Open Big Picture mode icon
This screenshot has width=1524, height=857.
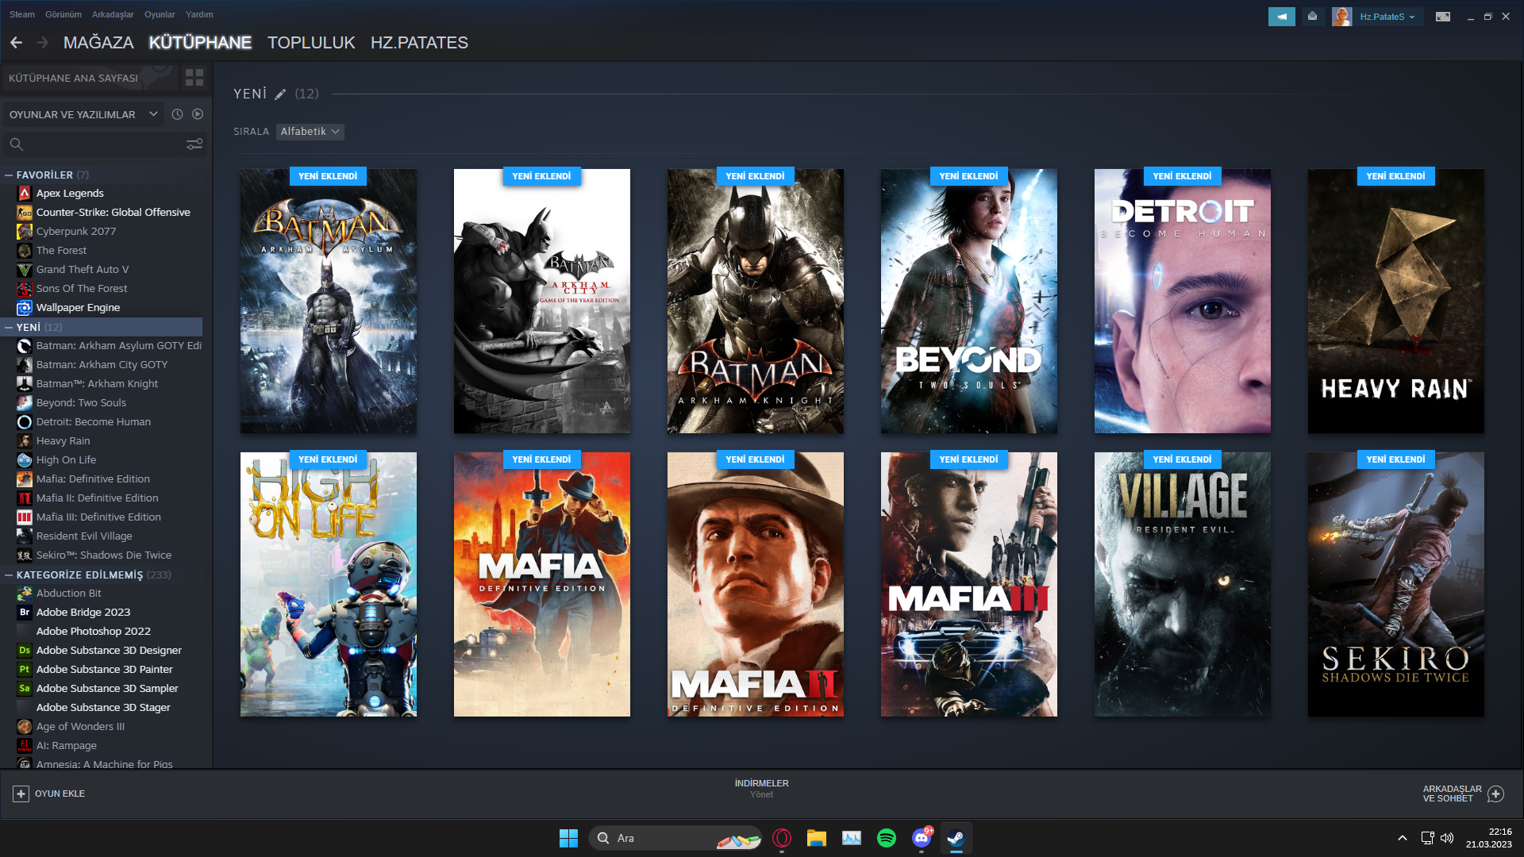point(1442,17)
